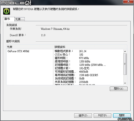This screenshot has width=134, height=121.
Task: Click the Windows 7 Ultimate, 64-bit text
Action: pyautogui.click(x=55, y=29)
